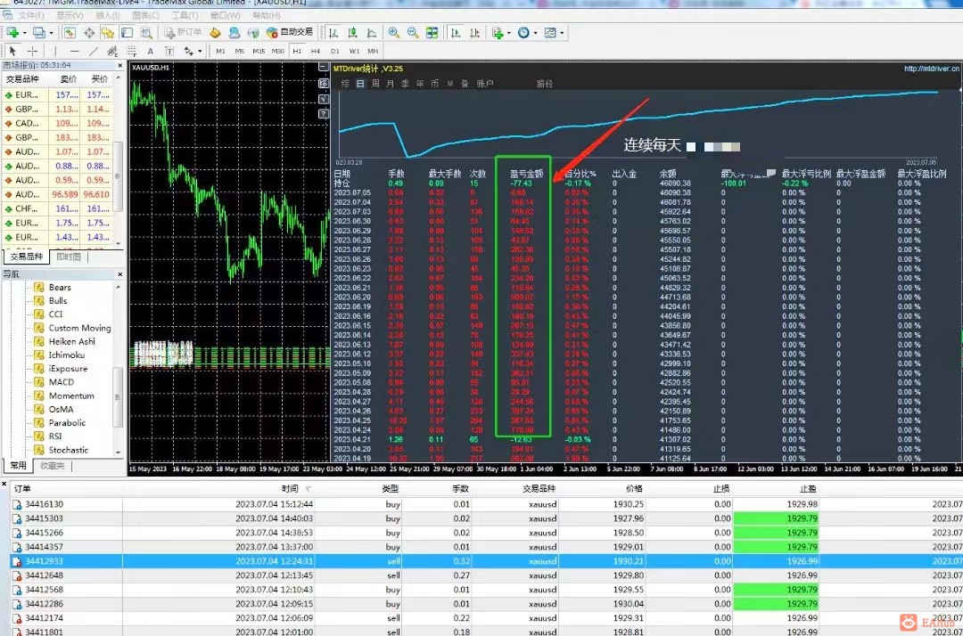Switch to the D1 timeframe
The width and height of the screenshot is (963, 636).
pos(334,51)
